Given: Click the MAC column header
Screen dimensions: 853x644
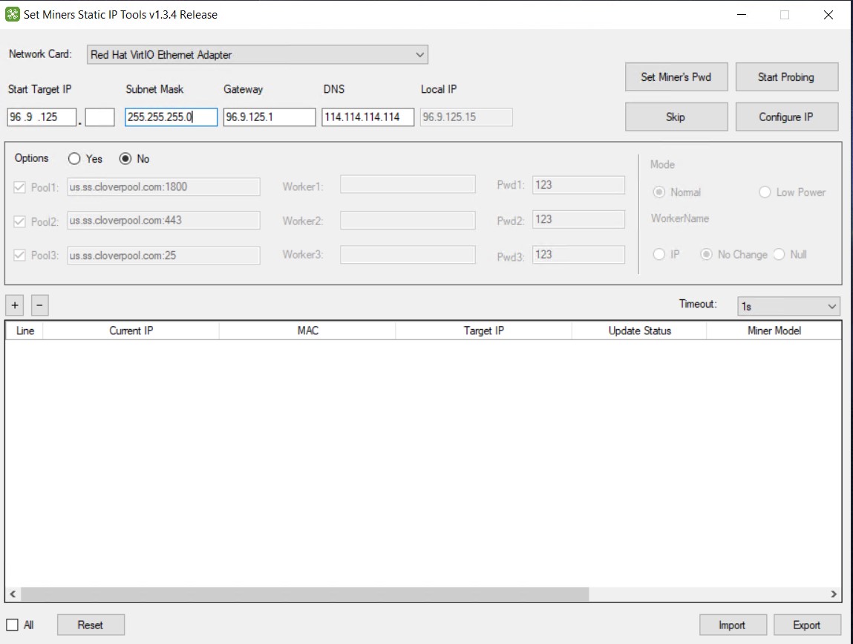Looking at the screenshot, I should point(307,331).
